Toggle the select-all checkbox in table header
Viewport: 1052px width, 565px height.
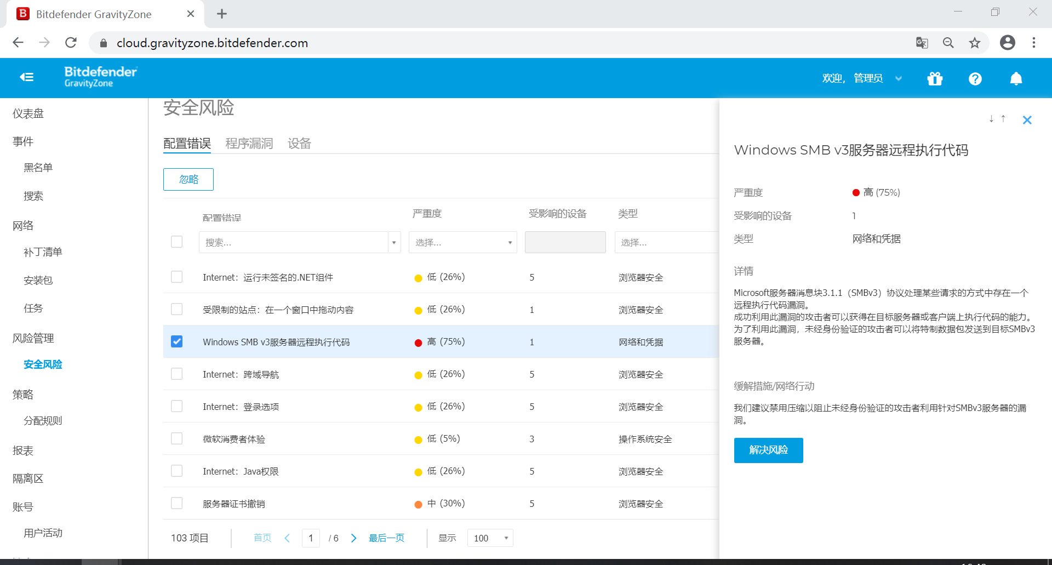[176, 242]
